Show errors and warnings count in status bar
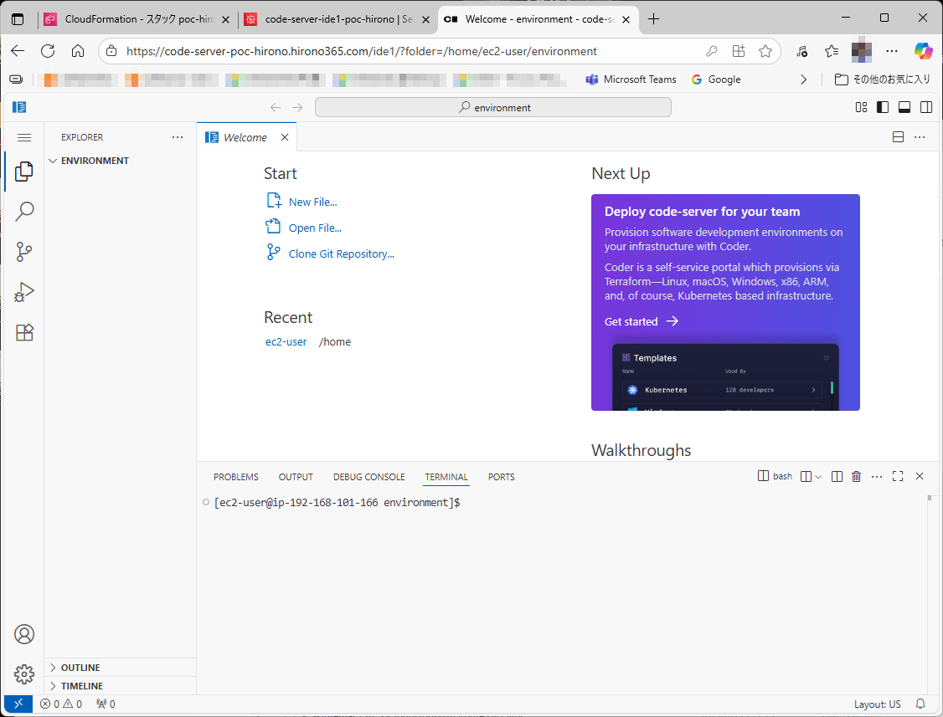 coord(61,704)
